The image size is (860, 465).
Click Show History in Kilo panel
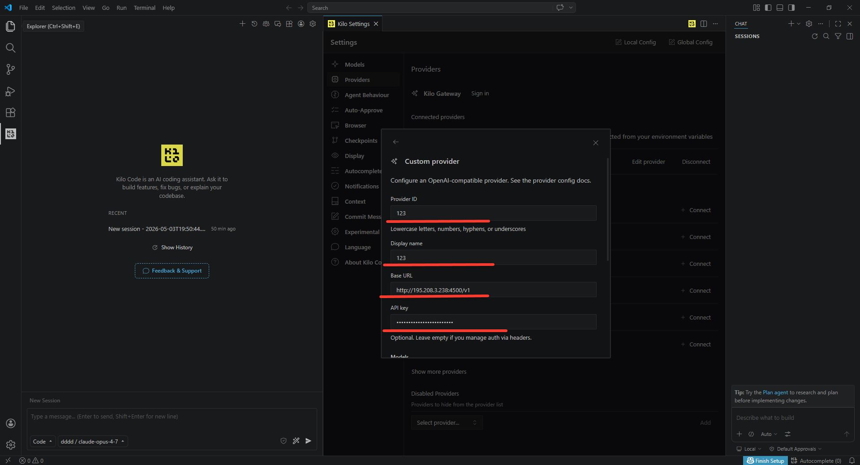172,247
